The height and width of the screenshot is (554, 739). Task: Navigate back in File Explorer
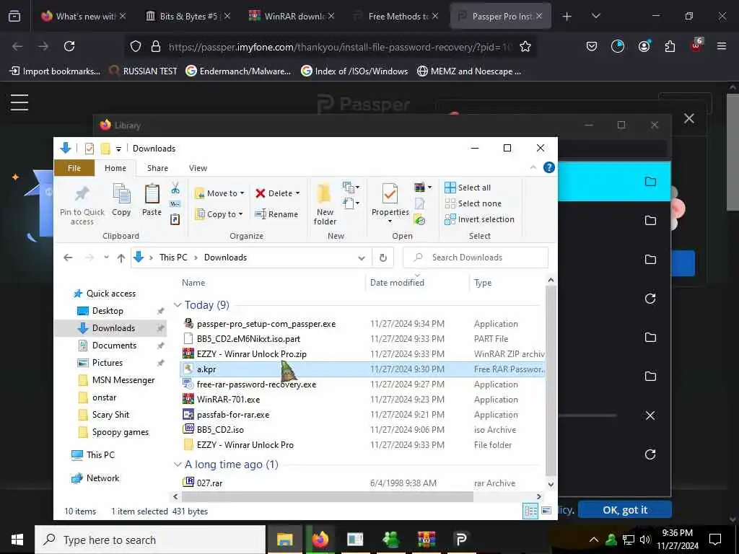coord(68,258)
